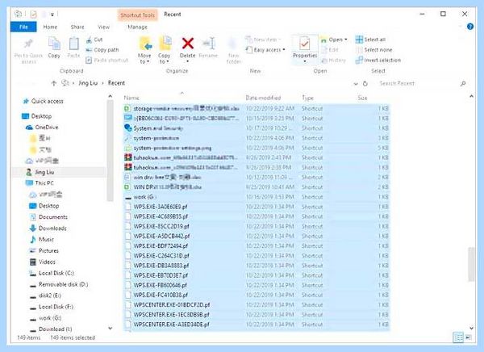Click the Search Recent input box
The width and height of the screenshot is (484, 352).
point(418,83)
